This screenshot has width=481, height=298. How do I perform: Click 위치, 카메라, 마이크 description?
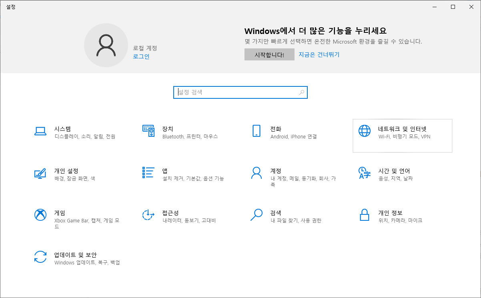click(401, 221)
